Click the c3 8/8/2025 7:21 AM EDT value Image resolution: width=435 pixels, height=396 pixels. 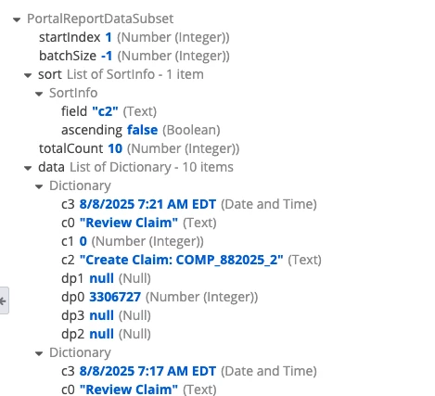point(147,204)
